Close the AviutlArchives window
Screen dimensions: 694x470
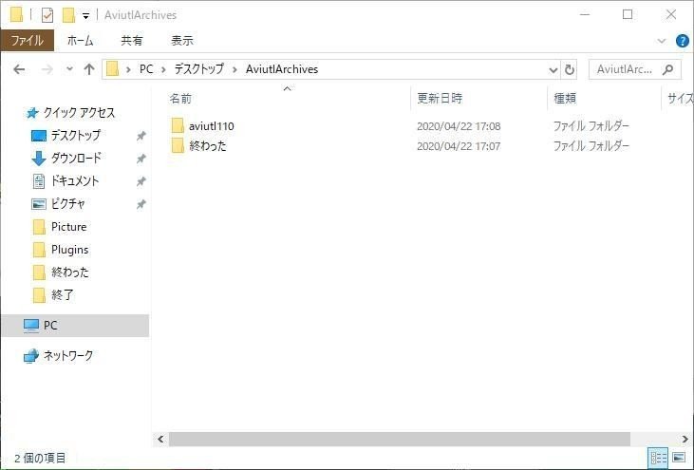point(671,14)
